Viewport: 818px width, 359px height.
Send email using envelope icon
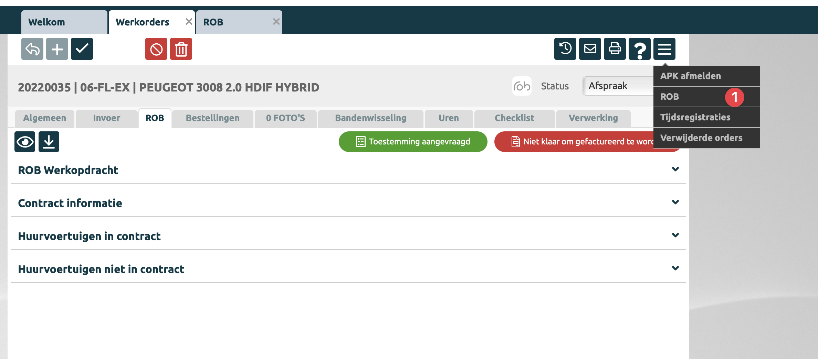590,49
